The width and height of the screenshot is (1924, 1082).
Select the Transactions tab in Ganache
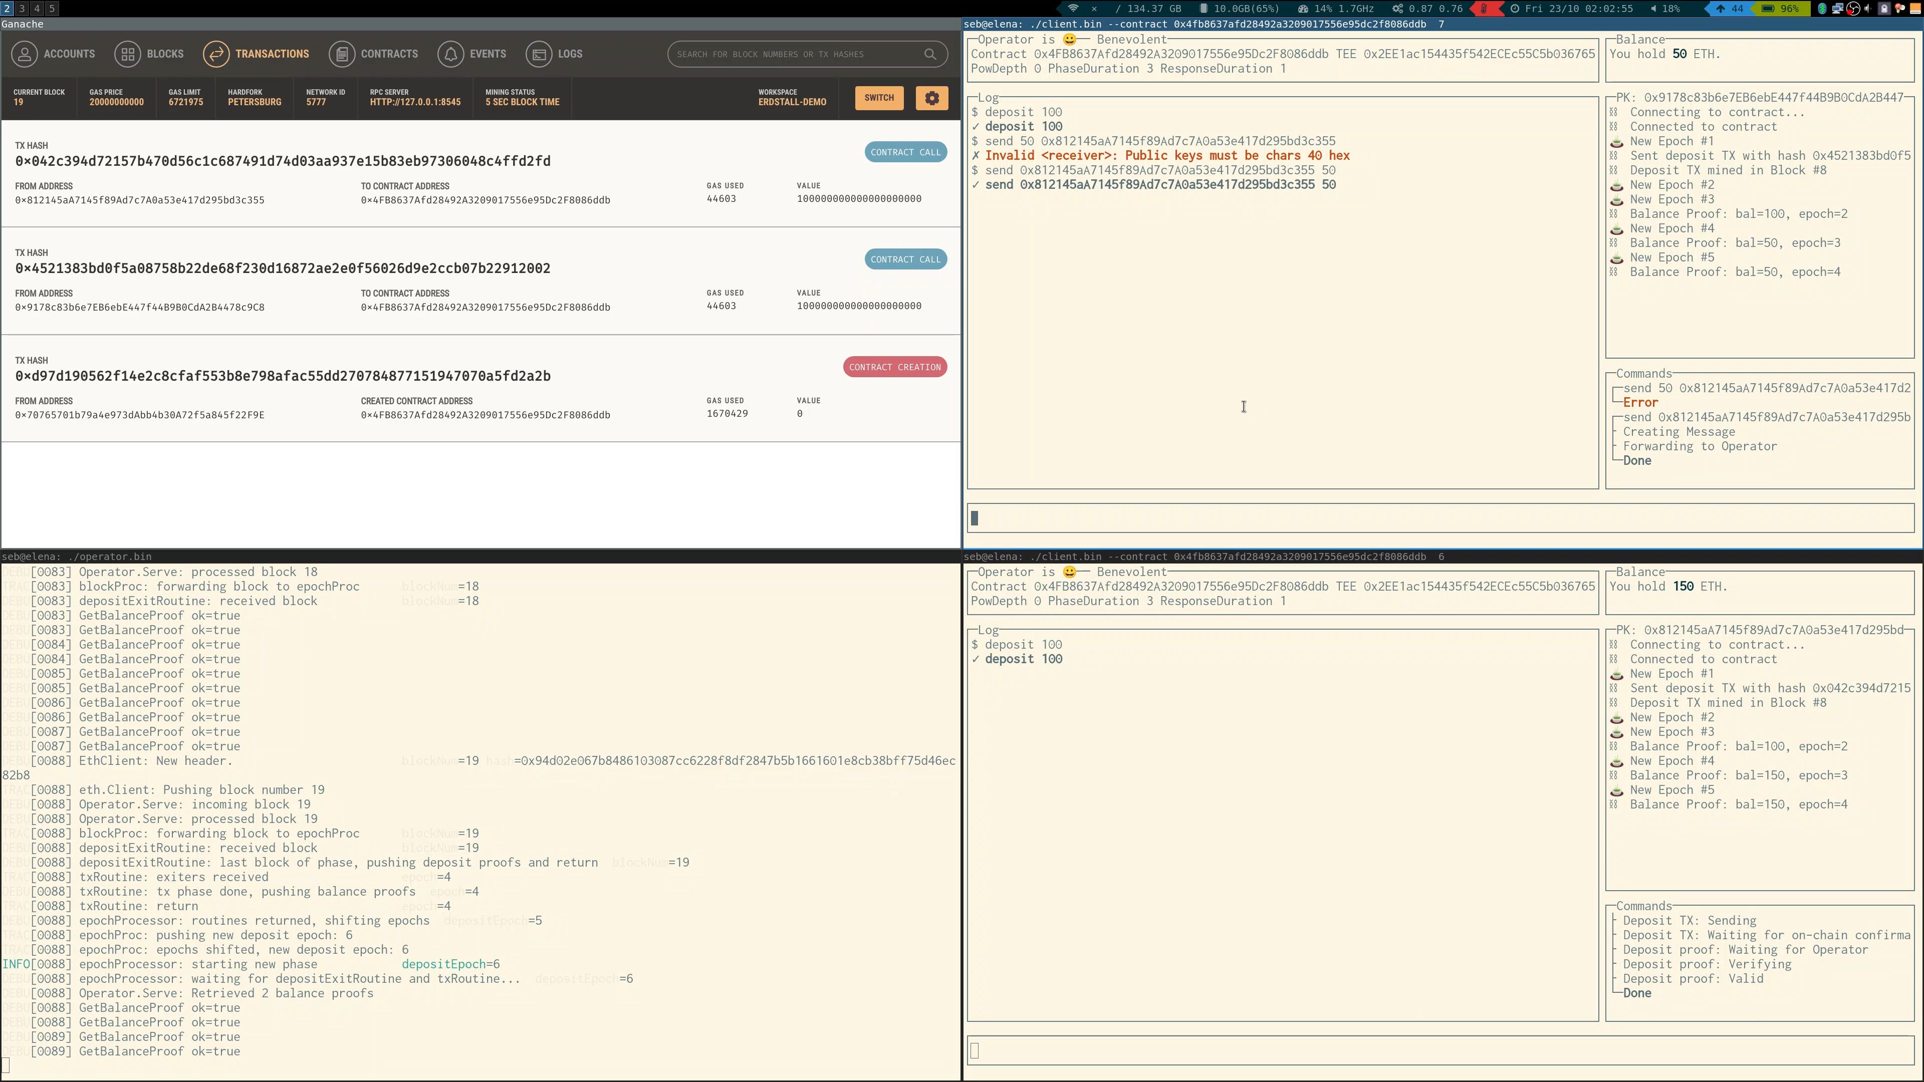pyautogui.click(x=256, y=54)
